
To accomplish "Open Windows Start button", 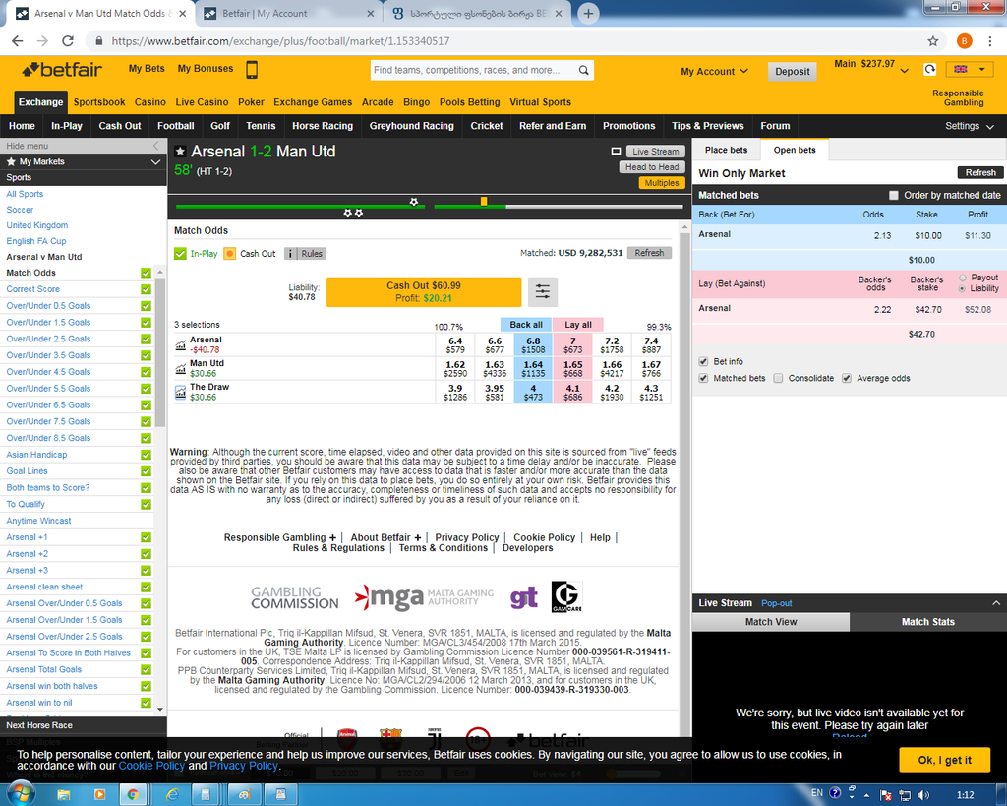I will [20, 794].
